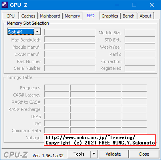Expand the Slot #4 dropdown arrow

point(38,32)
